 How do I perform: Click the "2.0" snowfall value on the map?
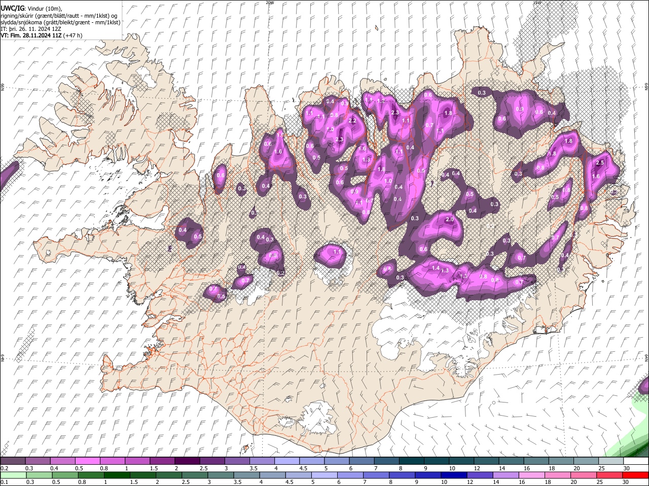(x=449, y=220)
